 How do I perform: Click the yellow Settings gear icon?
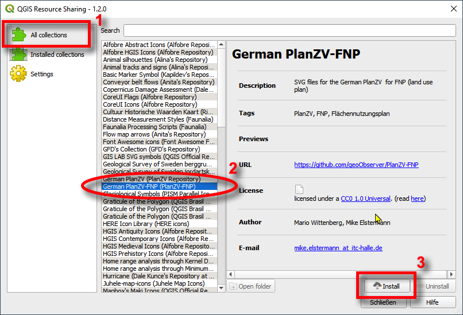tap(18, 73)
